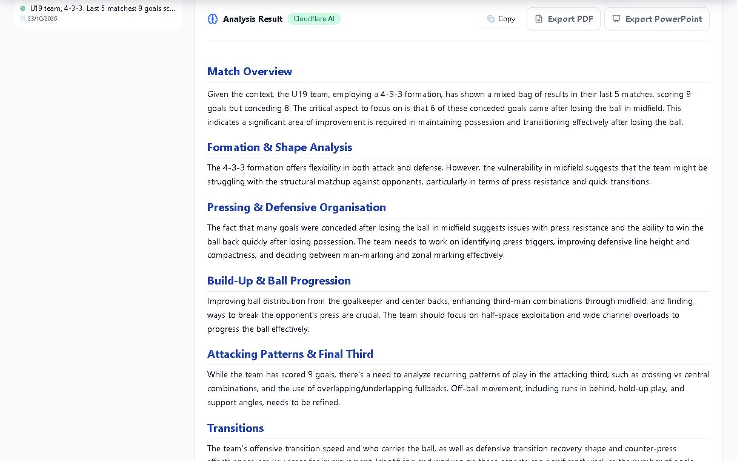Click the Transitions heading

coord(235,428)
